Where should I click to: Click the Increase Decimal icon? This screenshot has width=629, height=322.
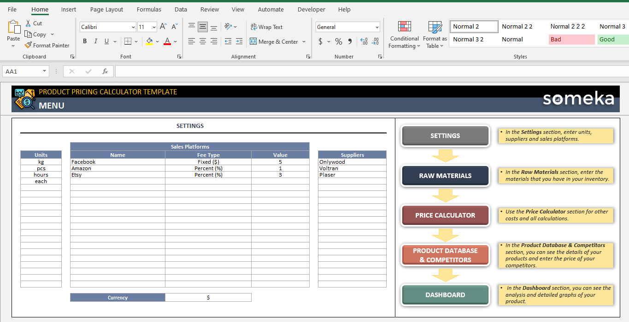pyautogui.click(x=364, y=41)
